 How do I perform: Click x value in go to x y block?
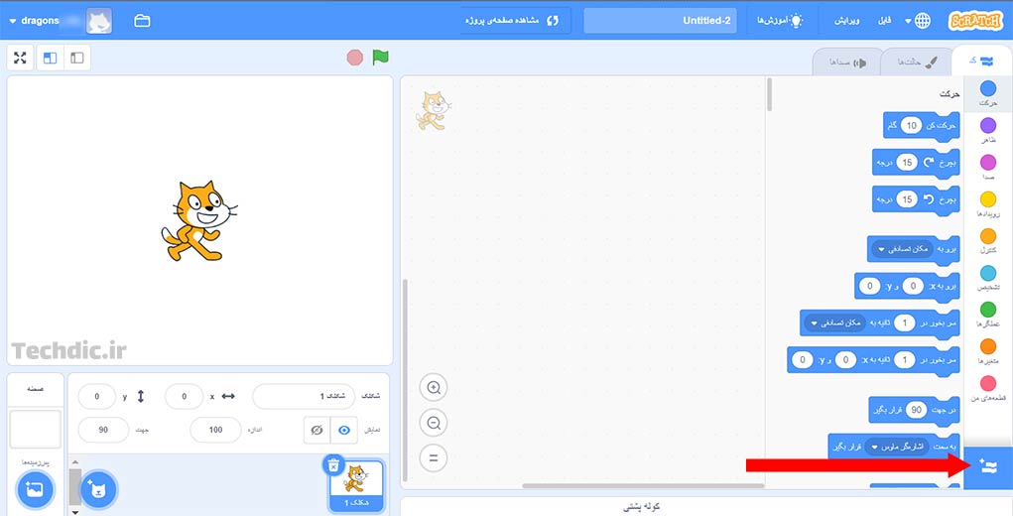click(x=912, y=286)
